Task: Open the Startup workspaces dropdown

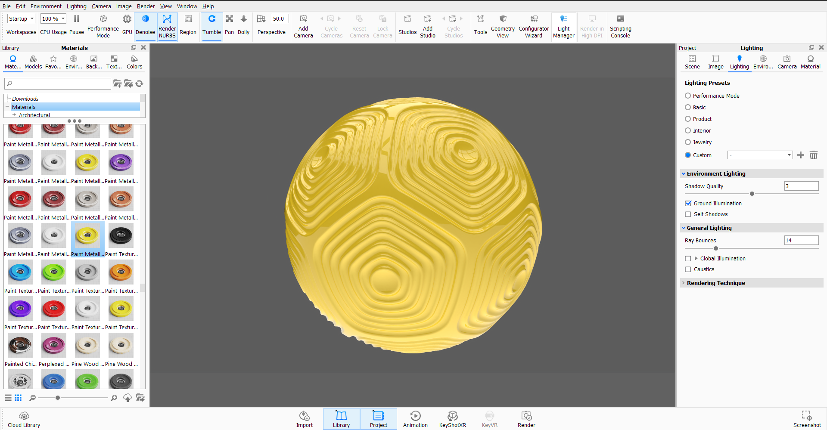Action: click(x=21, y=19)
